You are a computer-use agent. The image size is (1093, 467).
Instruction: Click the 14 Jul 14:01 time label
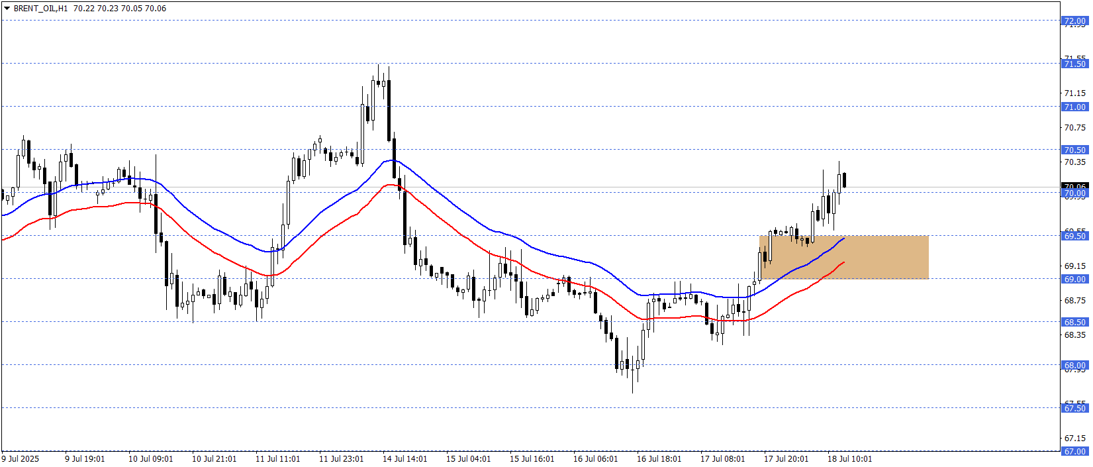[405, 458]
